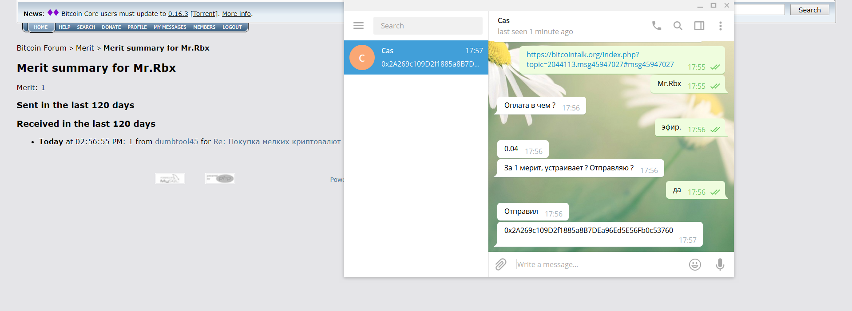Record a voice message with microphone

(x=720, y=264)
